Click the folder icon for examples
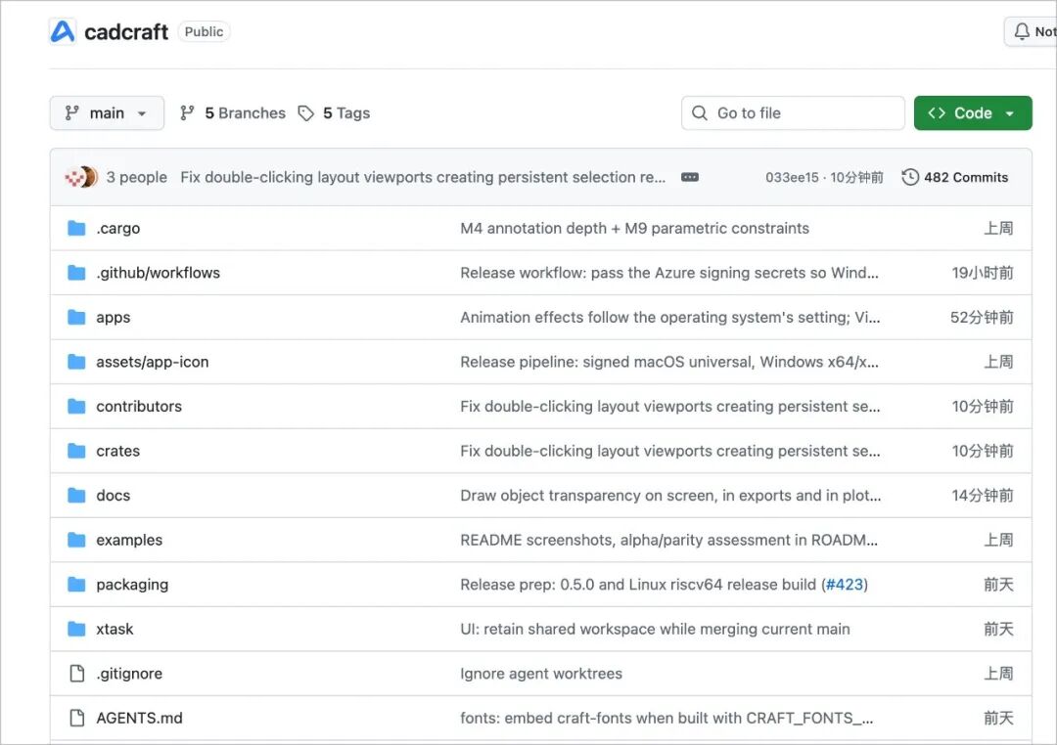 [77, 540]
